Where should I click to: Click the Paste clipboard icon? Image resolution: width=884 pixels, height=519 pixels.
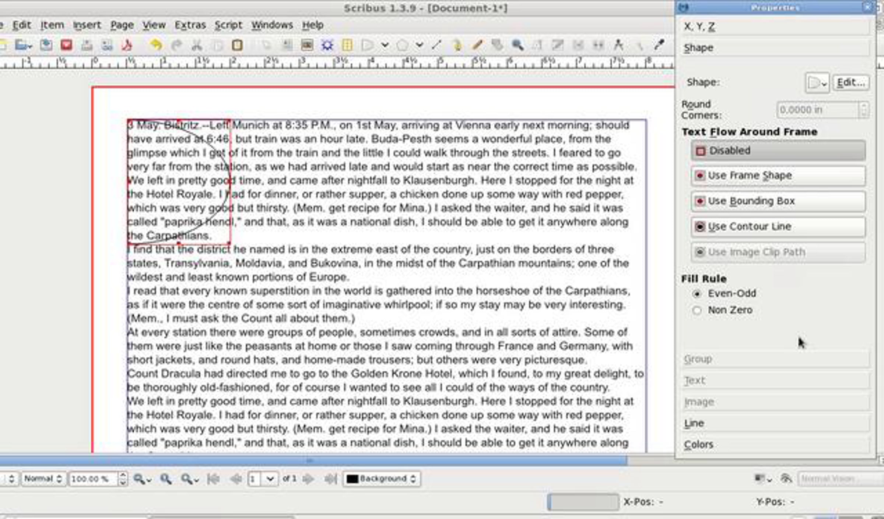point(237,45)
